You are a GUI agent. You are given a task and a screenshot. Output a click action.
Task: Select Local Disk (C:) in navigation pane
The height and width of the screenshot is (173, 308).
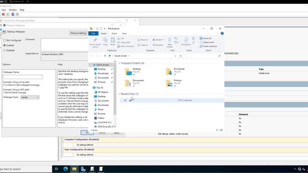(x=103, y=123)
